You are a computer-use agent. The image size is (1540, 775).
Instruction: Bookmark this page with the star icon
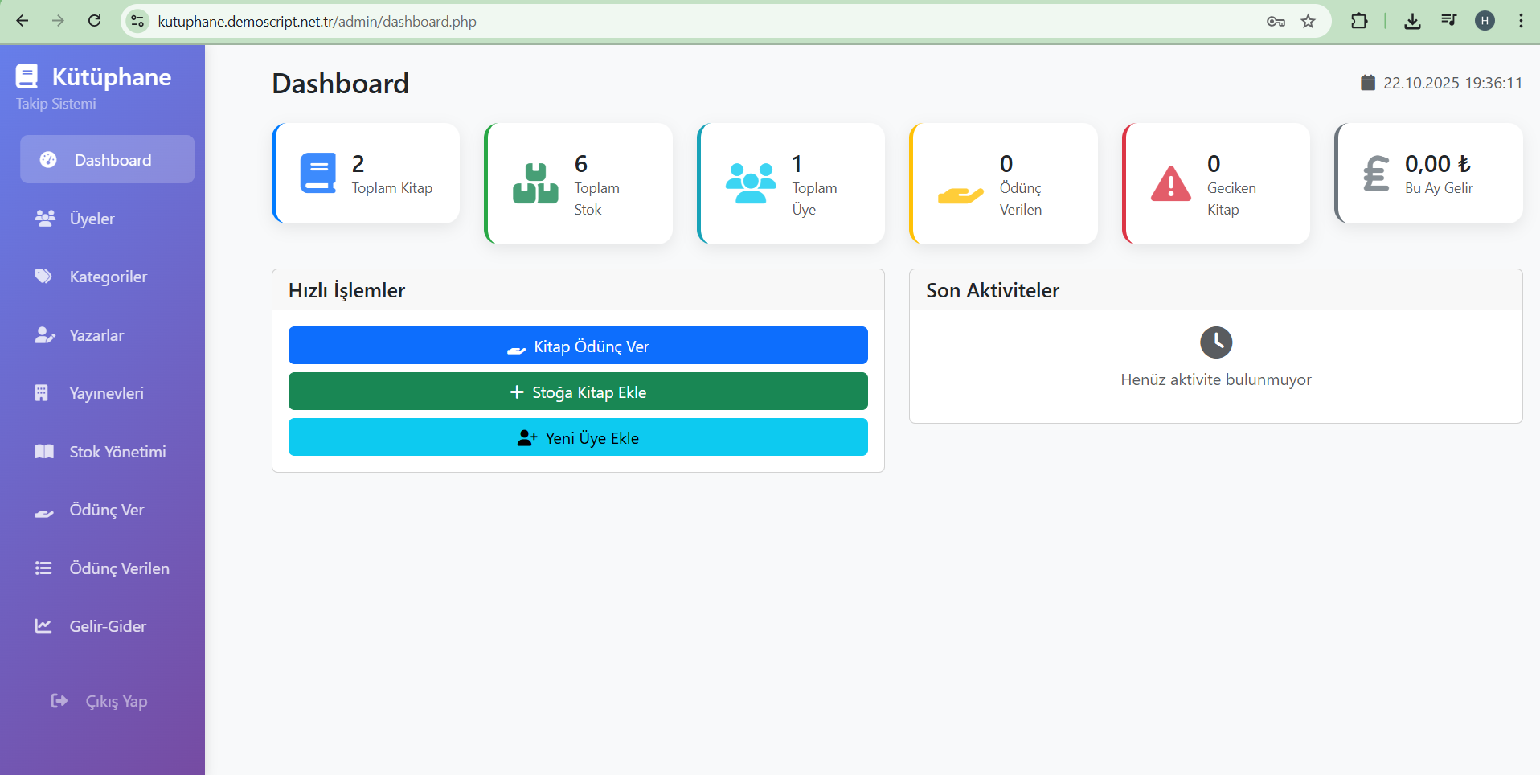coord(1309,22)
